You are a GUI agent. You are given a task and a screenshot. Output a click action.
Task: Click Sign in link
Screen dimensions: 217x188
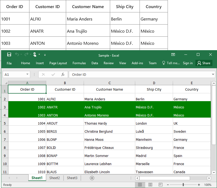tap(188, 63)
